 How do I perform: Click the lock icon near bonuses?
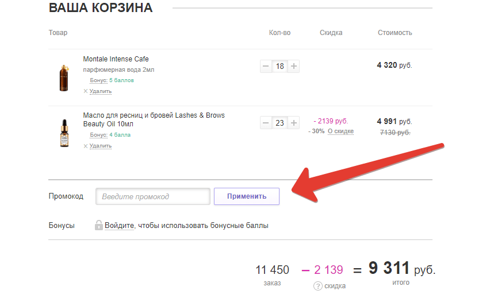point(99,226)
